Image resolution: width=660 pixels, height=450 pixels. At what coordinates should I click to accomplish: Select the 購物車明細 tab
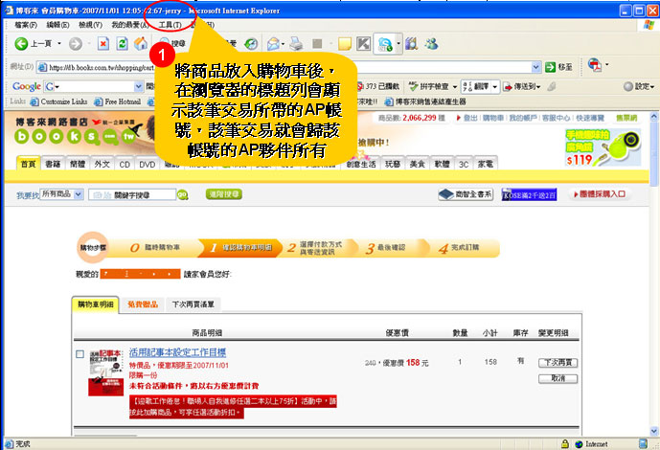coord(96,304)
